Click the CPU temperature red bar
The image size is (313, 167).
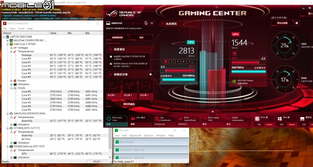(180, 71)
